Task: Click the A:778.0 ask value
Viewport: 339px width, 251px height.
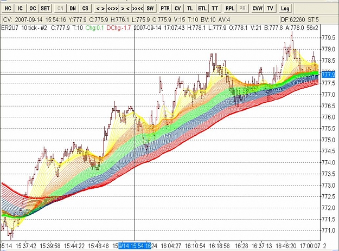Action: (x=295, y=28)
